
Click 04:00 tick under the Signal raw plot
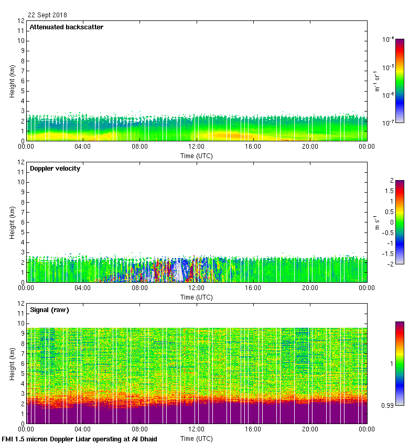tap(83, 430)
